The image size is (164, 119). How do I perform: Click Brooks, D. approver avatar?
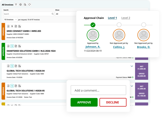click(144, 35)
